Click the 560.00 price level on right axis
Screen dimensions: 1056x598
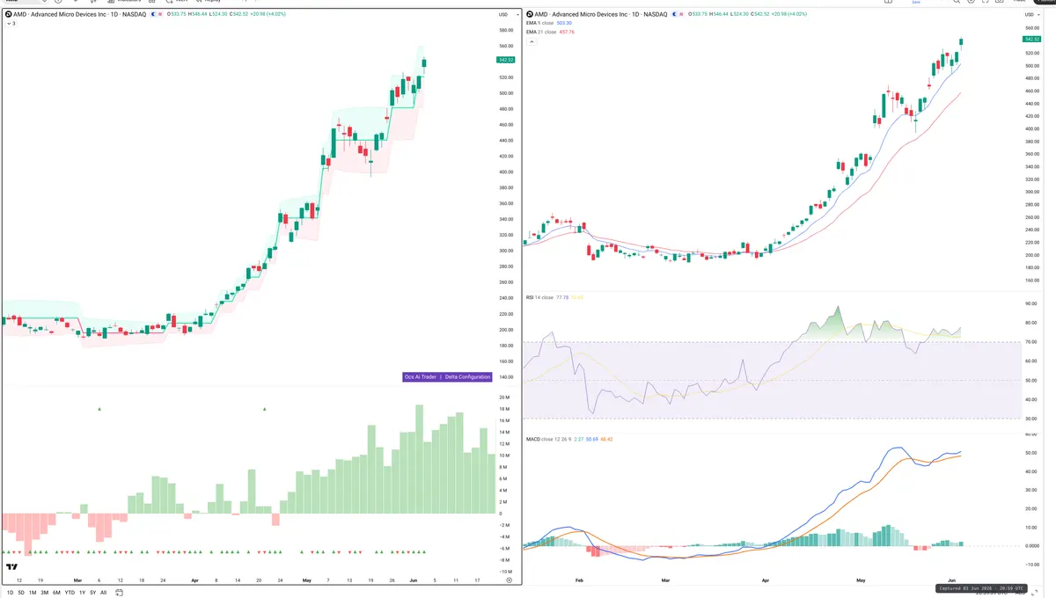pos(1032,28)
